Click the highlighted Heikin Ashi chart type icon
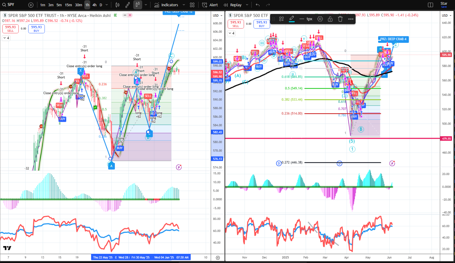Viewport: 455px width, 263px height. coord(138,5)
